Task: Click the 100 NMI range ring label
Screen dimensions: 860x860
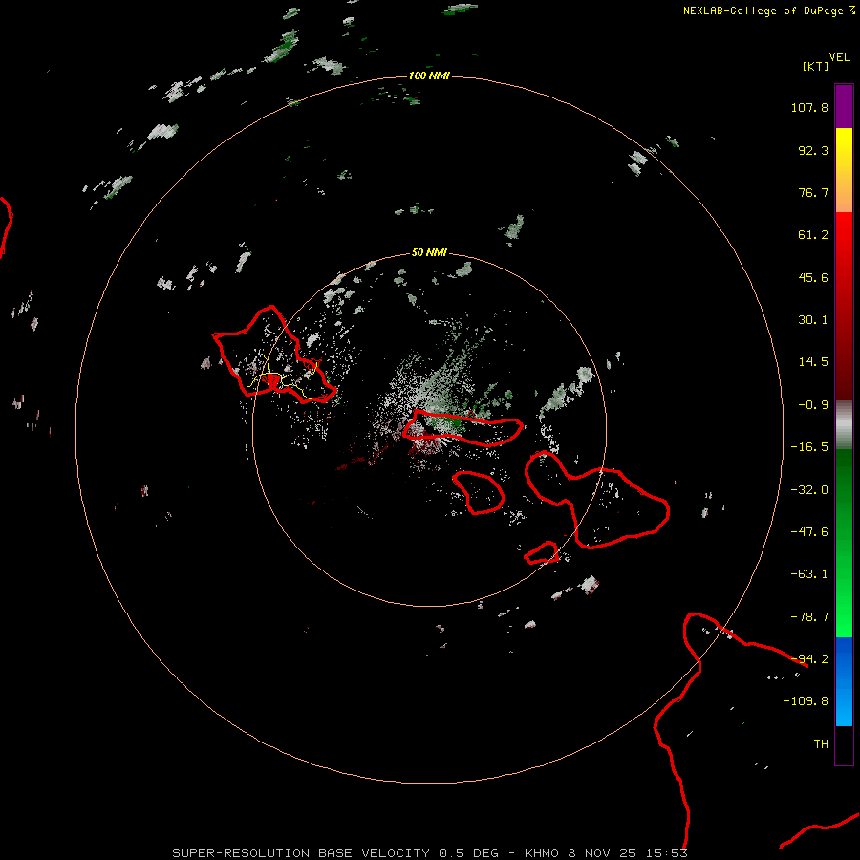Action: tap(429, 75)
